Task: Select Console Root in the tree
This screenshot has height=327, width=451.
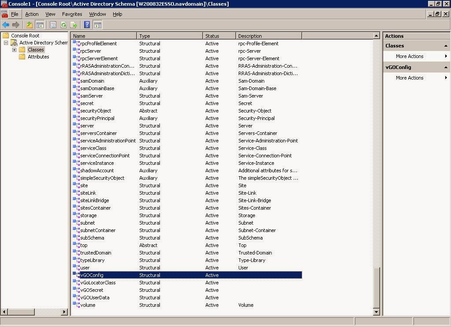Action: click(x=25, y=36)
